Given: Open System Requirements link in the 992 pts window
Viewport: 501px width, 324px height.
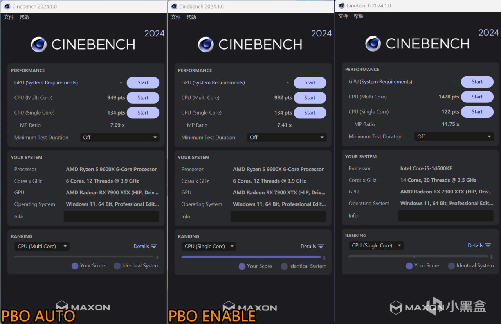Looking at the screenshot, I should [219, 82].
